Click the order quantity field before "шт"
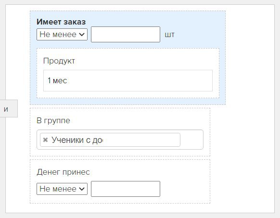Image resolution: width=280 pixels, height=218 pixels. pyautogui.click(x=126, y=34)
